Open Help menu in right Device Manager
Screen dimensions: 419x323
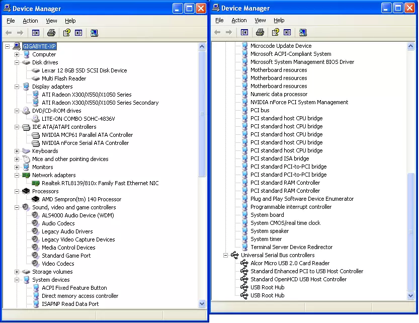279,20
